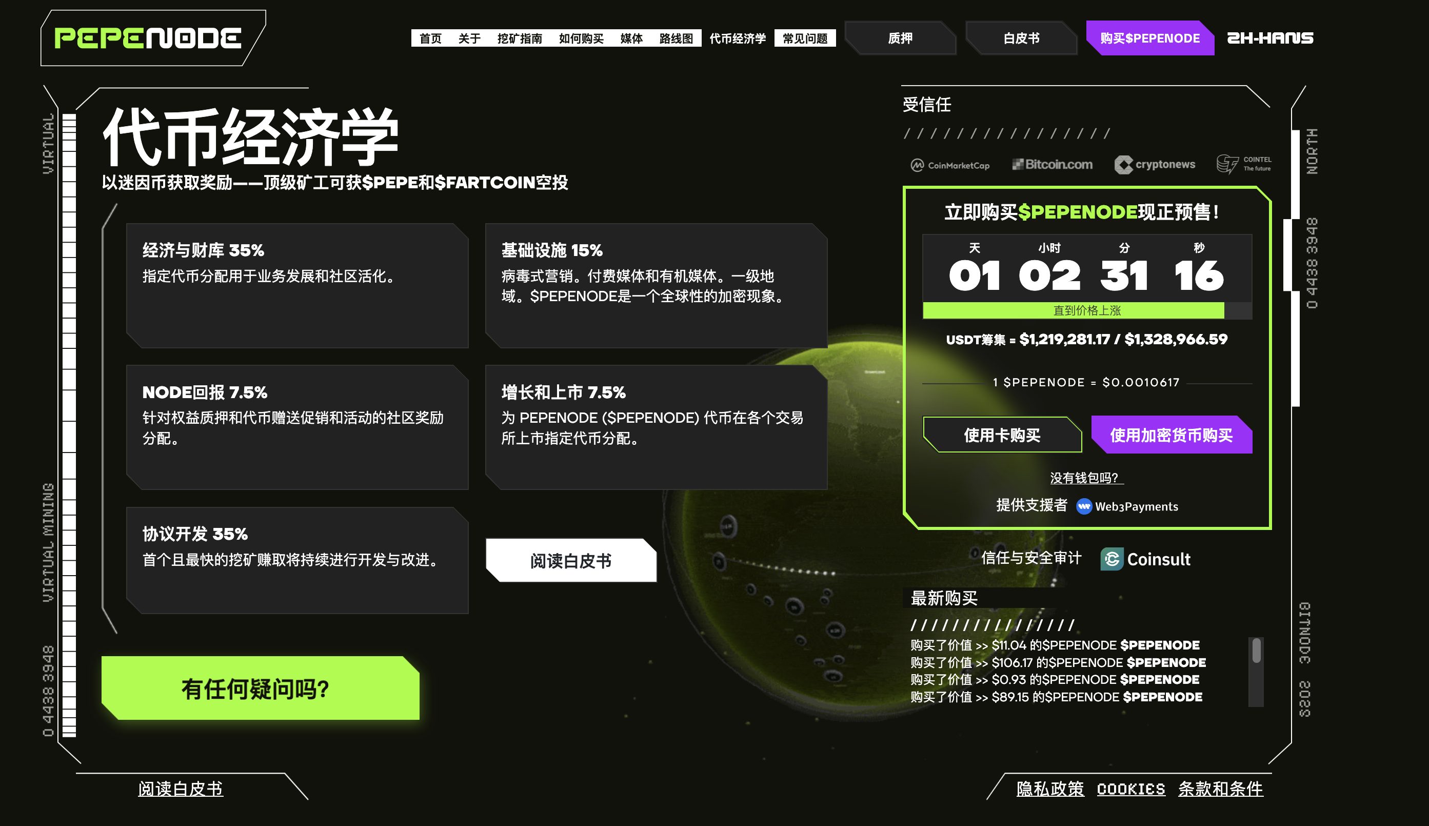Go to the 首页 menu item

click(x=430, y=38)
